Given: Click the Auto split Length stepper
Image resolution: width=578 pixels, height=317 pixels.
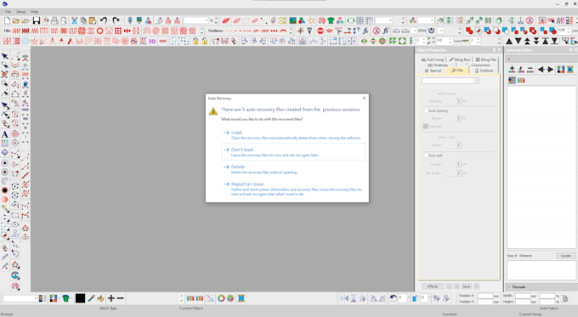Looking at the screenshot, I should pos(459,164).
